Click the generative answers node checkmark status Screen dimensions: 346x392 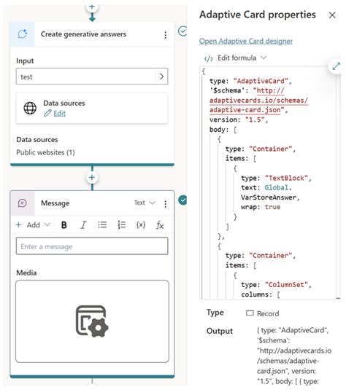[x=182, y=31]
